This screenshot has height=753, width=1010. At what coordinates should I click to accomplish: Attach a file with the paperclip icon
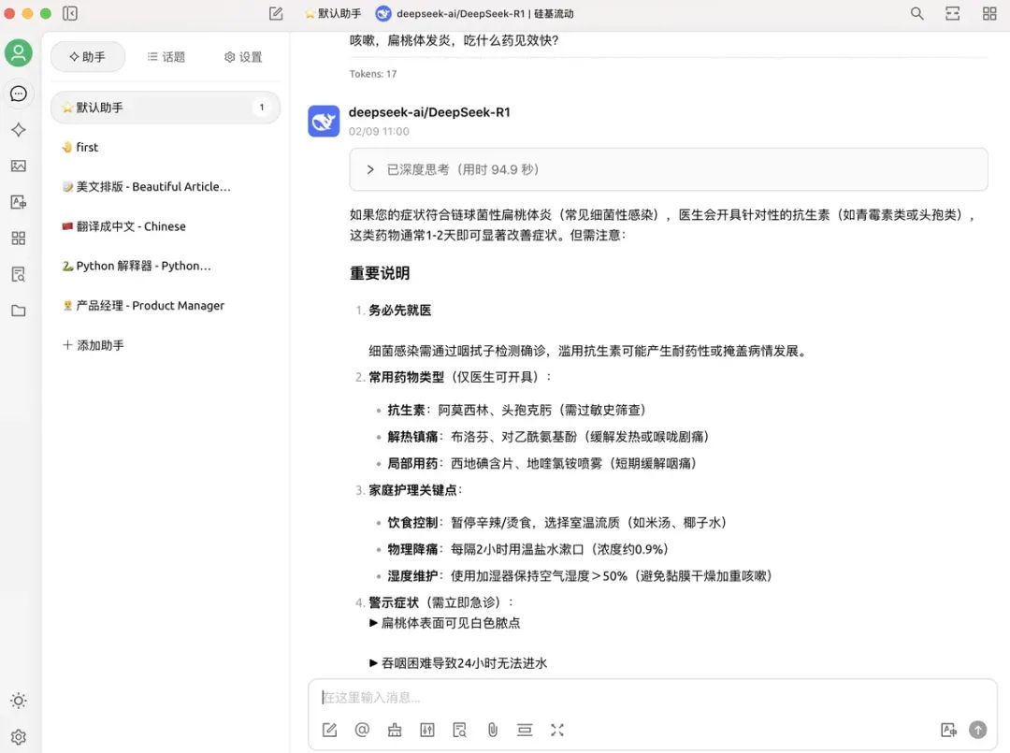(x=492, y=730)
